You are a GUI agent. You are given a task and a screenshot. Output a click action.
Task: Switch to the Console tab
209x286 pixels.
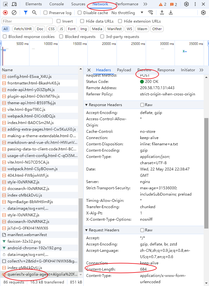coord(56,4)
